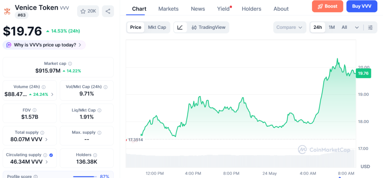
Task: Open chart settings sliders icon
Action: point(371,27)
